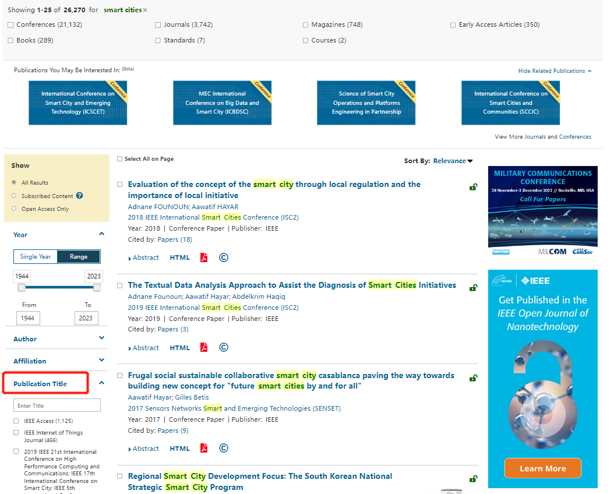The image size is (614, 494).
Task: Click Enter Title publication search field
Action: point(57,405)
